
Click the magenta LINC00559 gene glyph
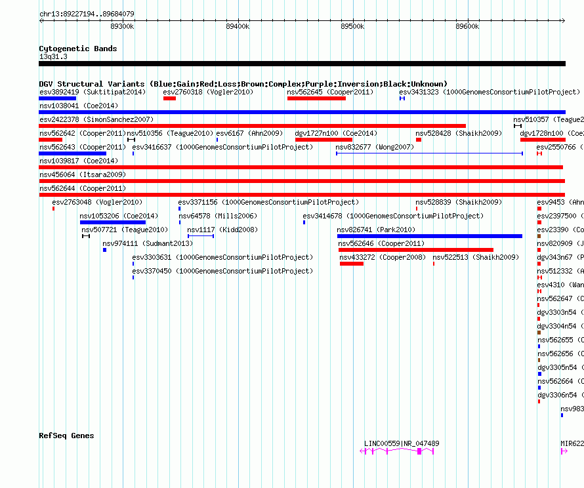(x=396, y=451)
